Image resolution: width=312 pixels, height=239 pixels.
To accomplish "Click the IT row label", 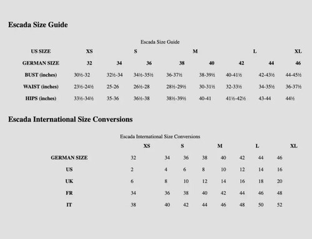I will (69, 205).
